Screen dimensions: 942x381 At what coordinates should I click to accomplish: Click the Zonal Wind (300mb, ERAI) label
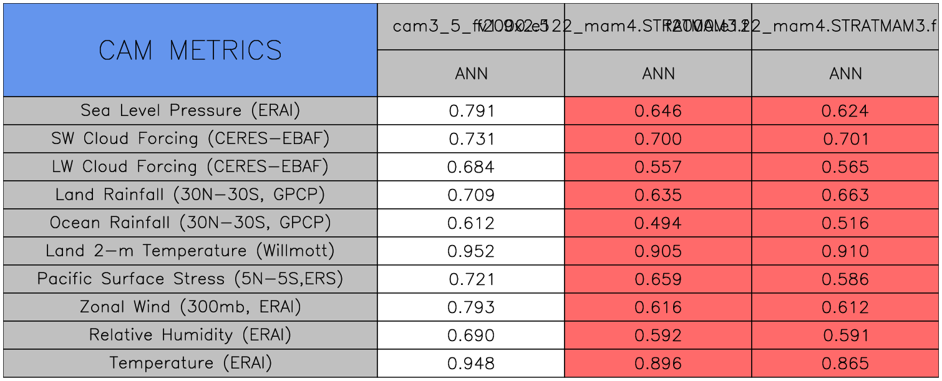(190, 307)
